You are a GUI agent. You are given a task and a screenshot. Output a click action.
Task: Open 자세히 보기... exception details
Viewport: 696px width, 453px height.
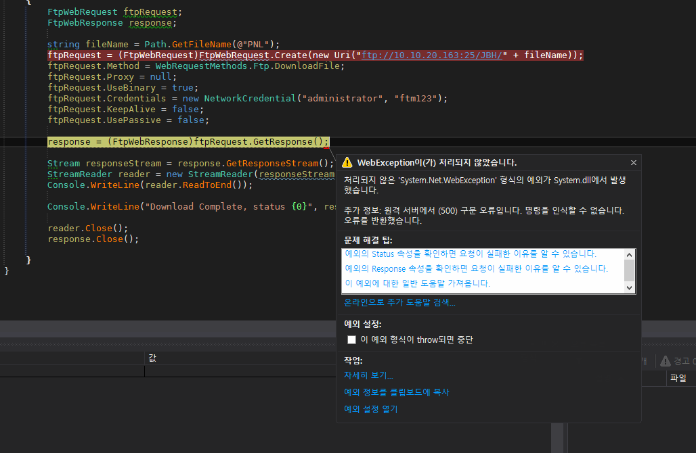(x=368, y=375)
